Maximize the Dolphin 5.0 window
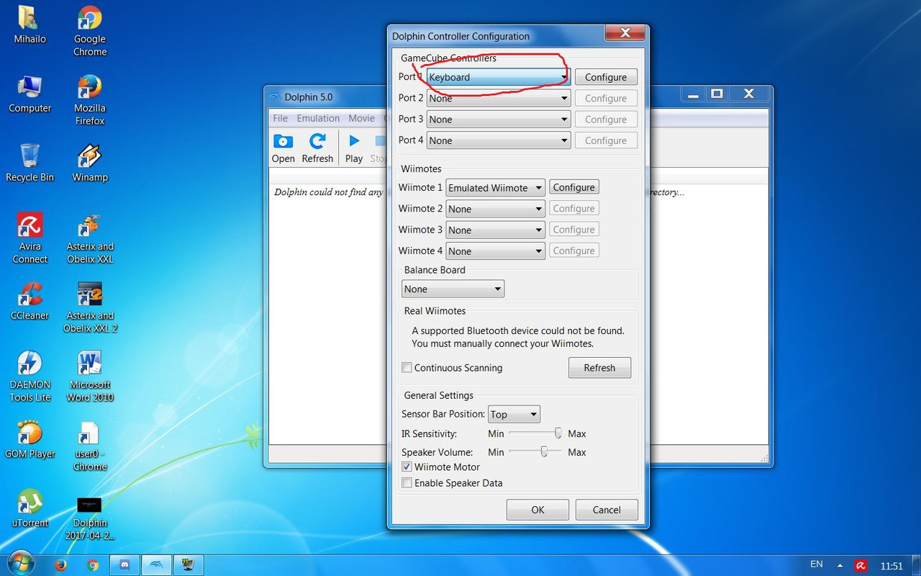Viewport: 921px width, 576px height. [717, 94]
